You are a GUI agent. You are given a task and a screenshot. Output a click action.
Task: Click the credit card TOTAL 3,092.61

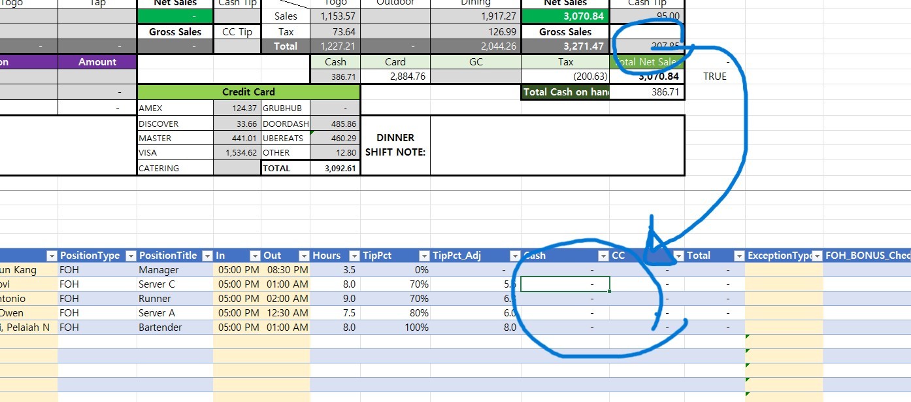pyautogui.click(x=335, y=168)
